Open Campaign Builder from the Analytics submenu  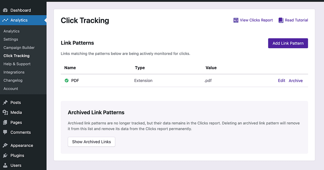19,47
